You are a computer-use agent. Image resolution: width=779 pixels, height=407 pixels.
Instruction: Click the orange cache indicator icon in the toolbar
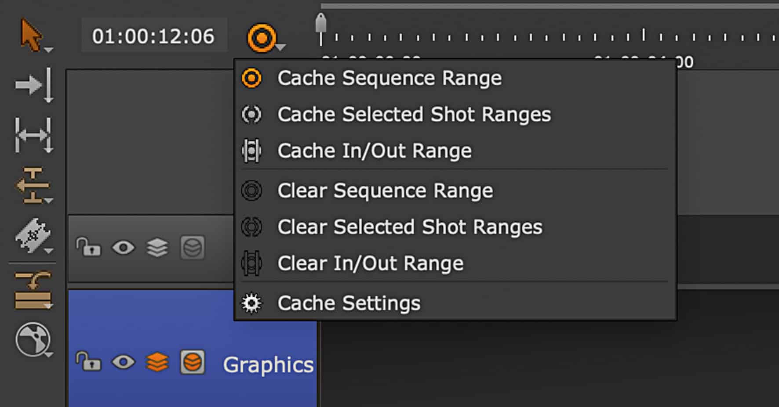(x=262, y=36)
